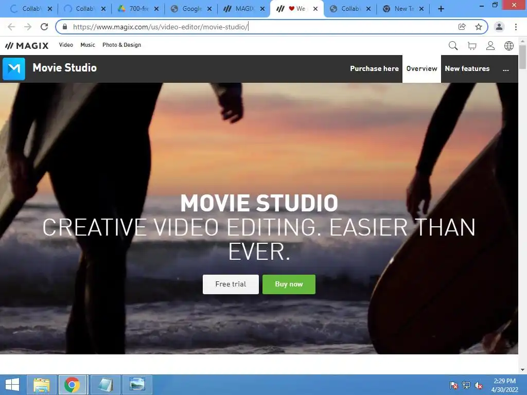
Task: Reload the page with the refresh icon
Action: point(44,27)
